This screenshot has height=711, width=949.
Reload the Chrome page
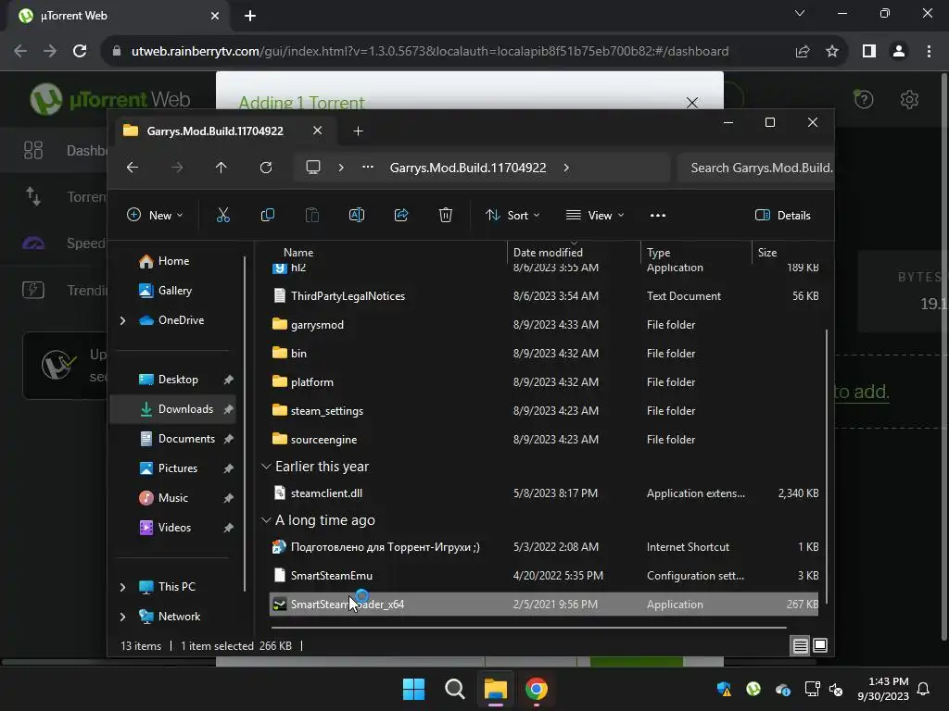coord(80,52)
